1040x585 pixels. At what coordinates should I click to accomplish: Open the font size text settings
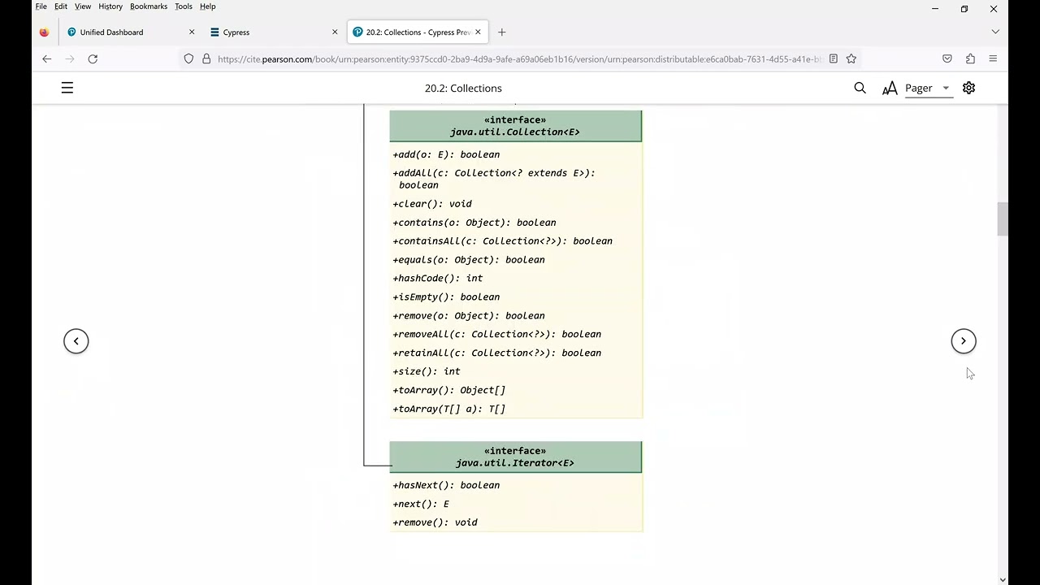(890, 88)
